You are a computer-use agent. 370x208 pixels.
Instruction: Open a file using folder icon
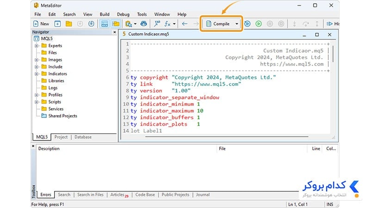(x=68, y=24)
